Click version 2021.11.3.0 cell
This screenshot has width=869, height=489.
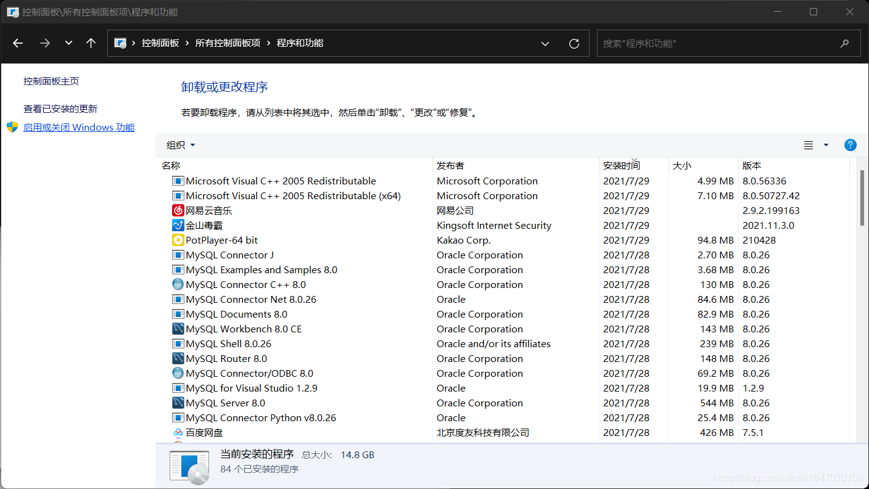pyautogui.click(x=768, y=226)
